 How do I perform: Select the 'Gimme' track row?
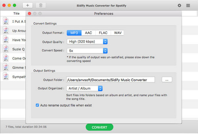(13, 67)
